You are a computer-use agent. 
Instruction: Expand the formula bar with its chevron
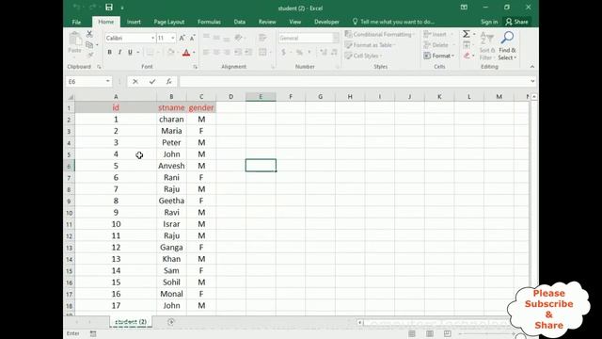point(532,81)
